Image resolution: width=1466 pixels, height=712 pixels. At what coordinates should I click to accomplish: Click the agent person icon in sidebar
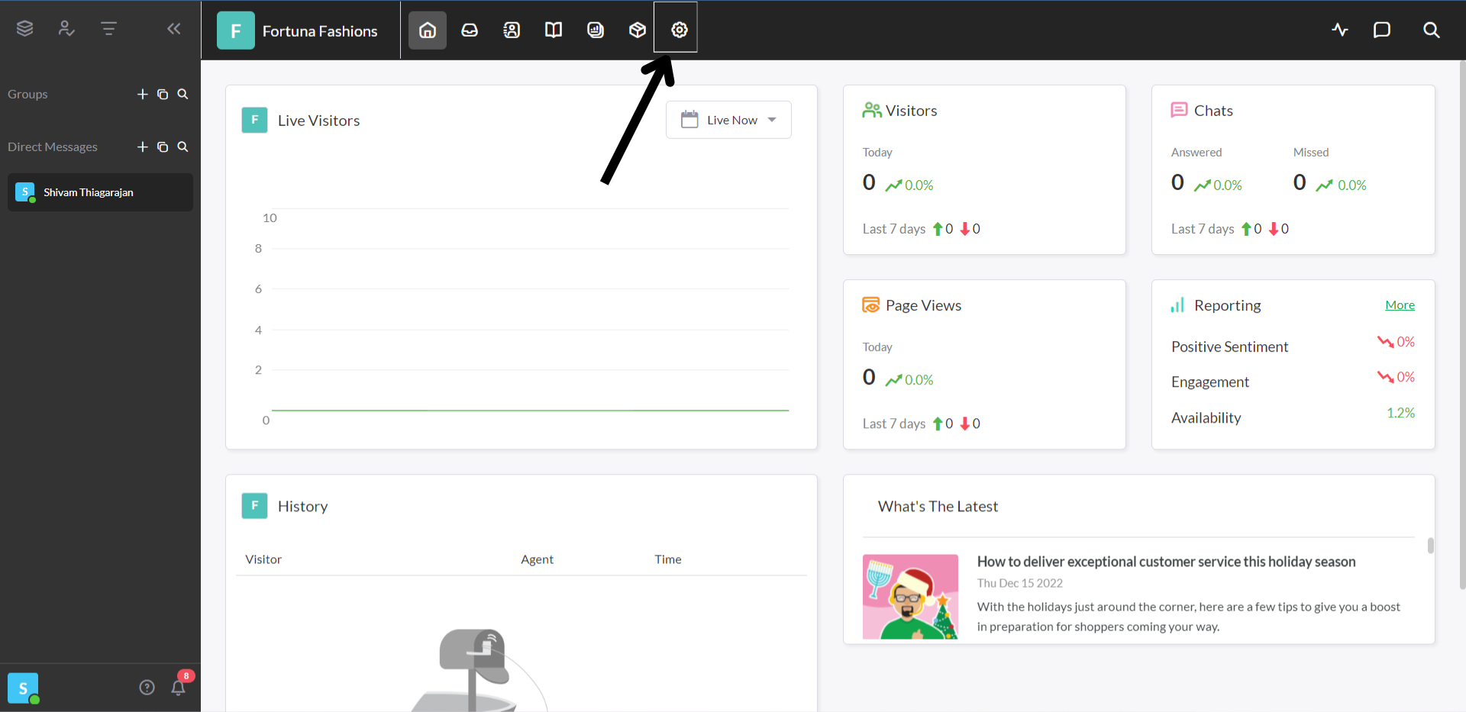66,28
